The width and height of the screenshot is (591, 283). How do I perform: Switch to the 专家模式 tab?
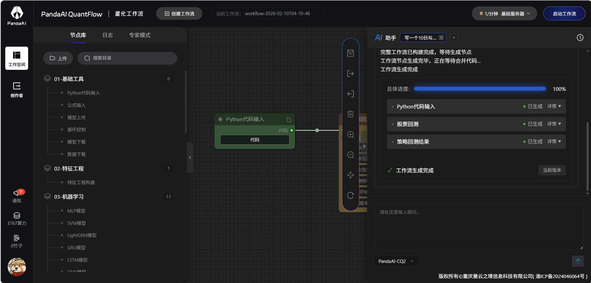tap(140, 35)
